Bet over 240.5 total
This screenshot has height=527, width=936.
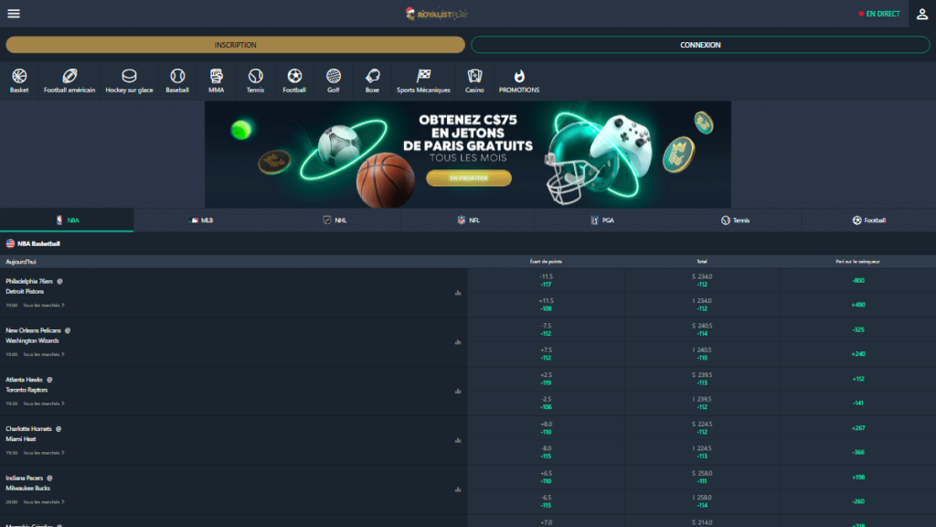[702, 329]
